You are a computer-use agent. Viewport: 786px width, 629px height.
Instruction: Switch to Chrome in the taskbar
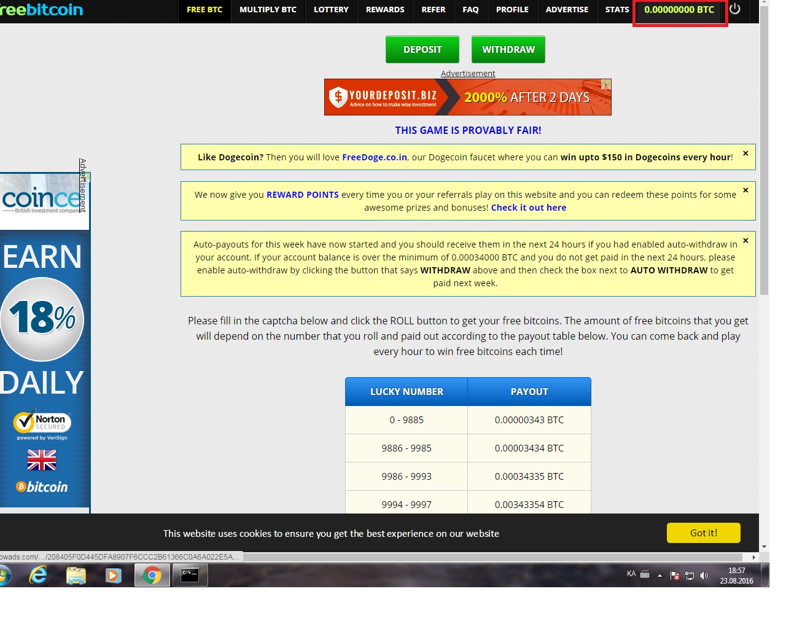point(152,576)
